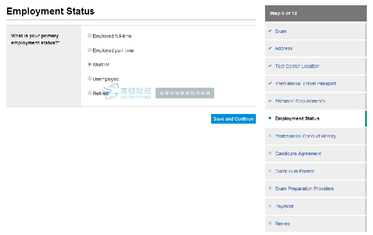Go to the Address step
Screen dimensions: 373x235
(x=283, y=49)
